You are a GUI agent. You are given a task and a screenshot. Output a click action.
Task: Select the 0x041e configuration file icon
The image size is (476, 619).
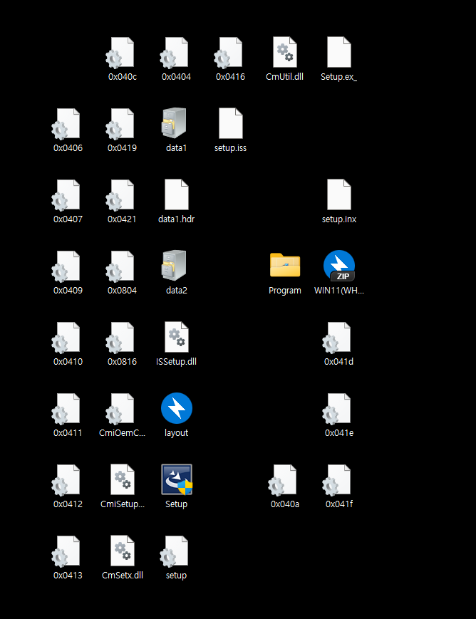[x=336, y=409]
